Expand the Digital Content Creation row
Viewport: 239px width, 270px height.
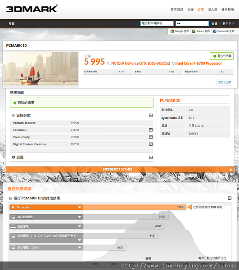point(151,144)
